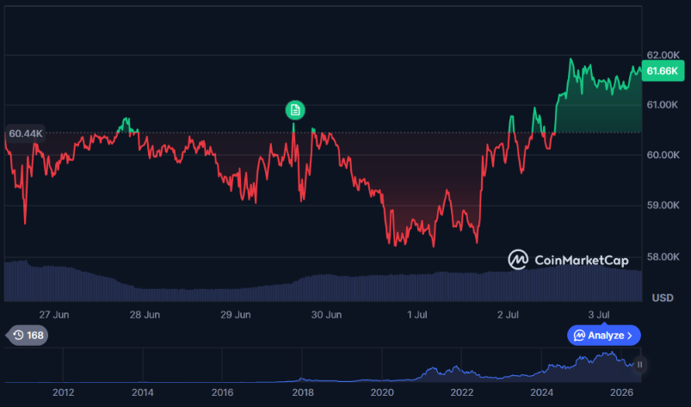This screenshot has height=407, width=691.
Task: Click the pause handle on range slider
Action: point(640,365)
